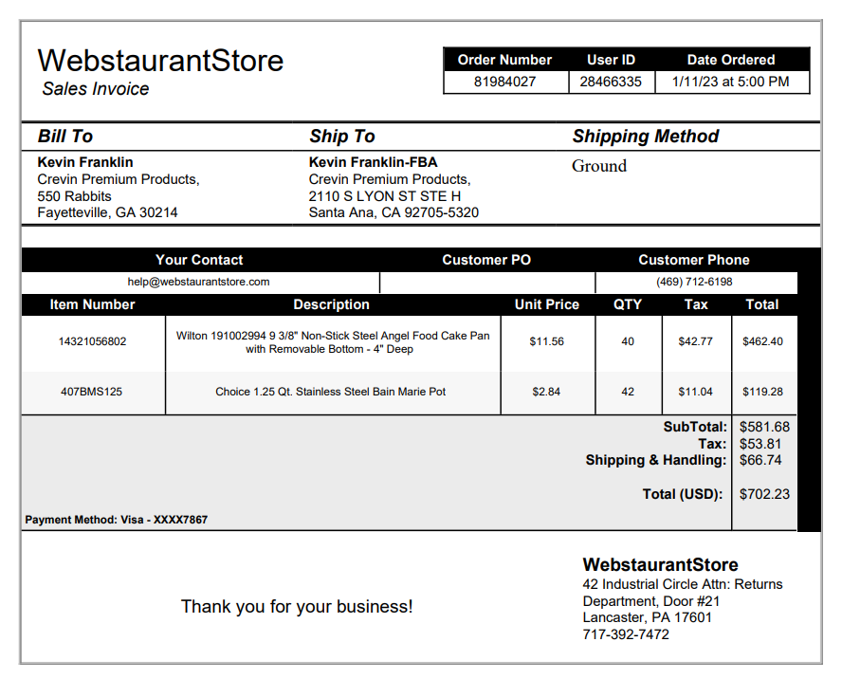
Task: Click the tax amount $42.77
Action: coord(695,341)
